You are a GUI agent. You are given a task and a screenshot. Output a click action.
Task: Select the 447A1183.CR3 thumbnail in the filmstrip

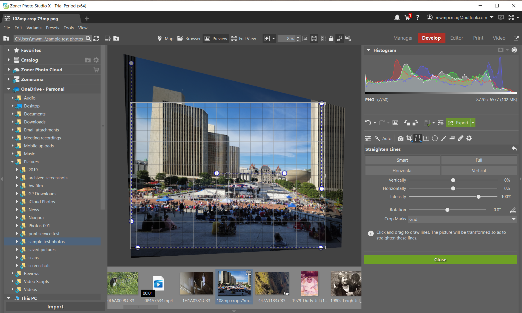[271, 283]
